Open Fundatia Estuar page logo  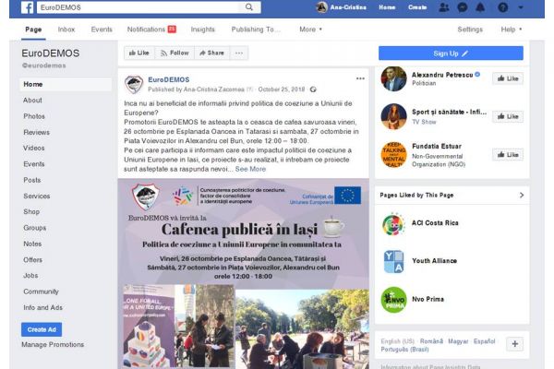click(393, 155)
